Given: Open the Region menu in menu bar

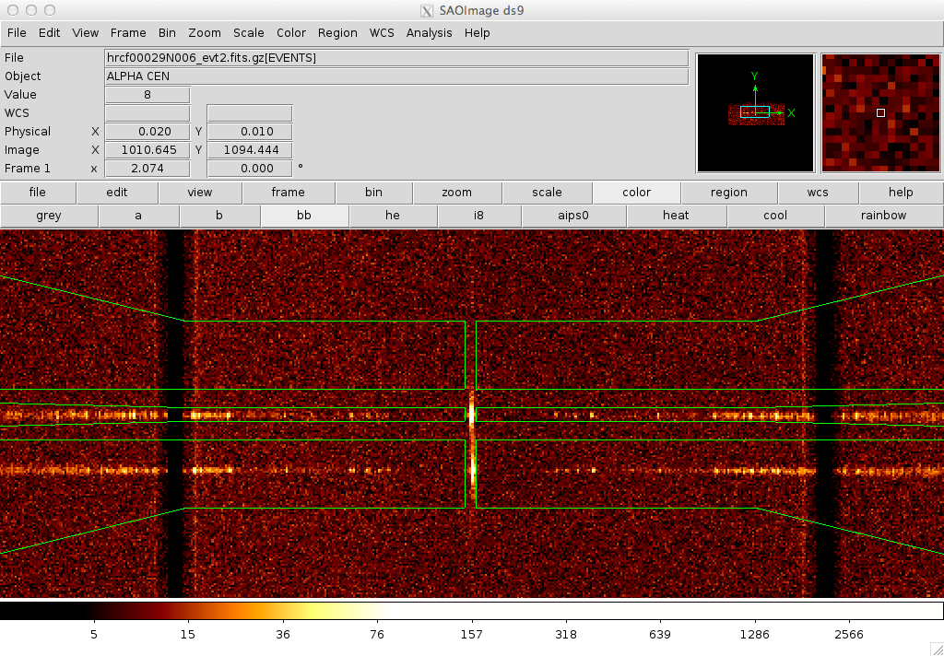Looking at the screenshot, I should 337,32.
